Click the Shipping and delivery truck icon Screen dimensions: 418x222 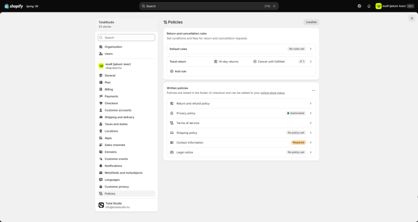[101, 117]
